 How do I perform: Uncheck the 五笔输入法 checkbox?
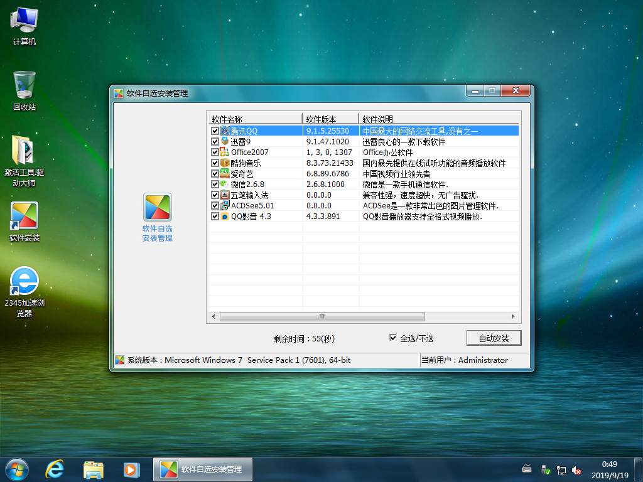[215, 195]
